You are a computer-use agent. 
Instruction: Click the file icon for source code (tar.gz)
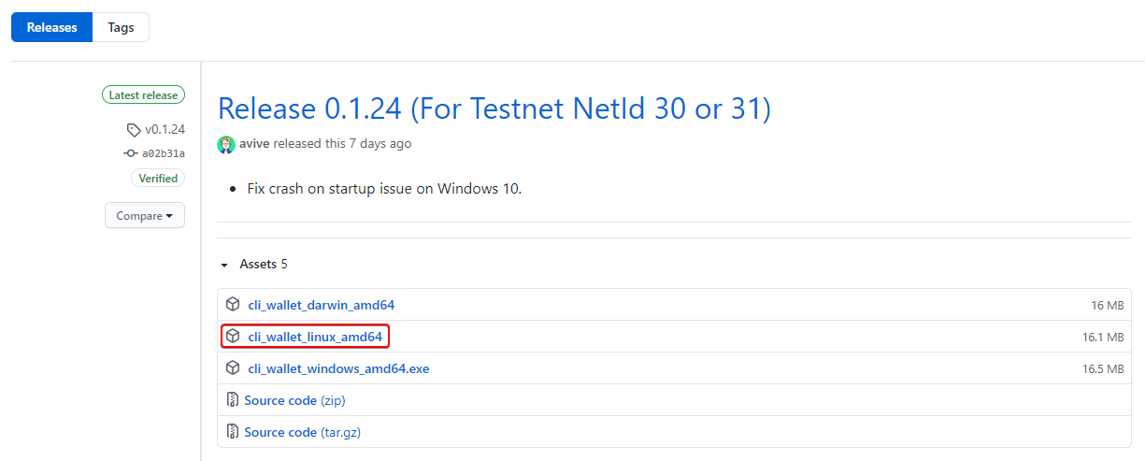[233, 432]
